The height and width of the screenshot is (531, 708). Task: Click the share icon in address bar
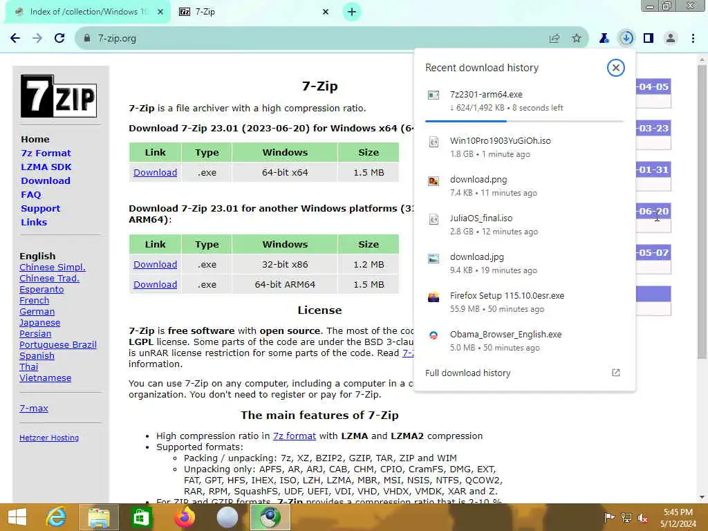pos(555,39)
